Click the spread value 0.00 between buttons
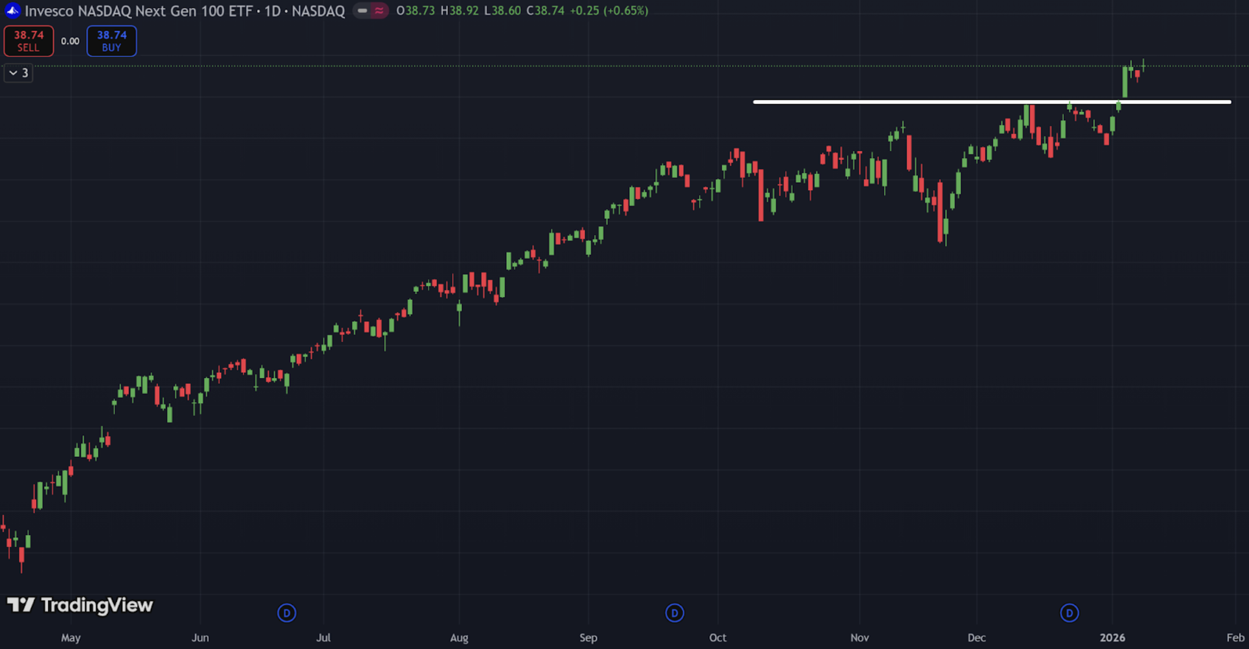Image resolution: width=1249 pixels, height=649 pixels. [70, 41]
